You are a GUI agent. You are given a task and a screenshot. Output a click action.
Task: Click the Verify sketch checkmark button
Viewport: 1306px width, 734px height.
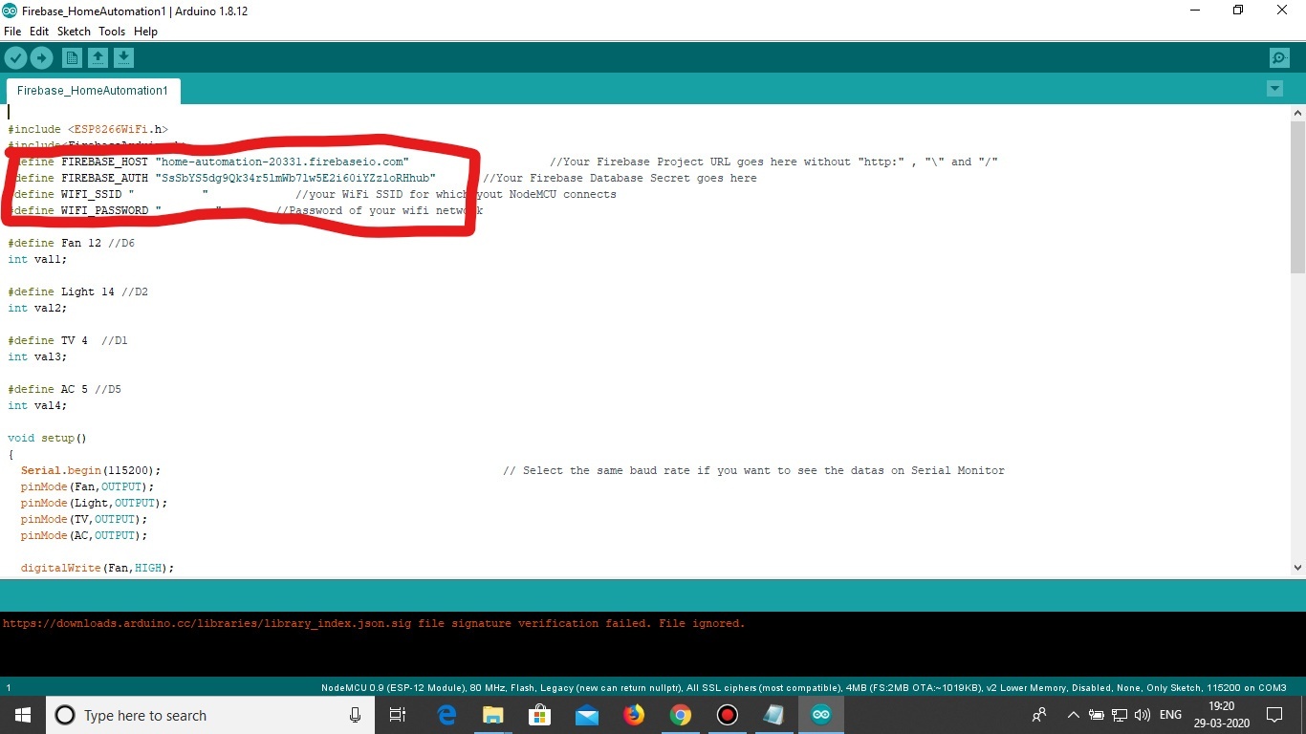[15, 58]
